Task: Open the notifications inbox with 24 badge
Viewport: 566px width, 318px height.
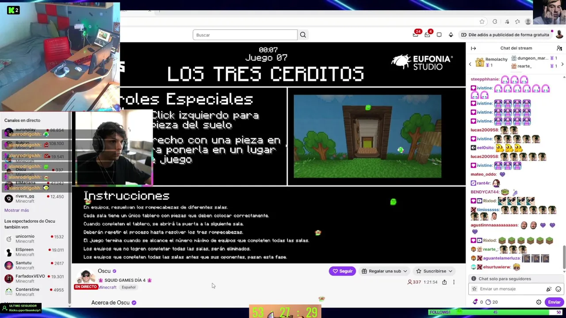Action: coord(416,34)
